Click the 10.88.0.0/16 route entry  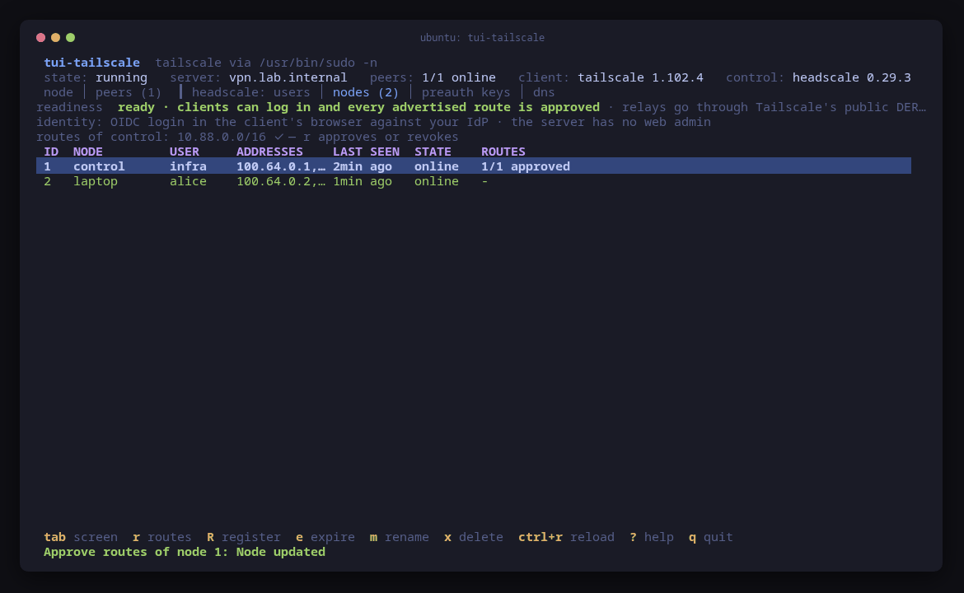click(222, 137)
